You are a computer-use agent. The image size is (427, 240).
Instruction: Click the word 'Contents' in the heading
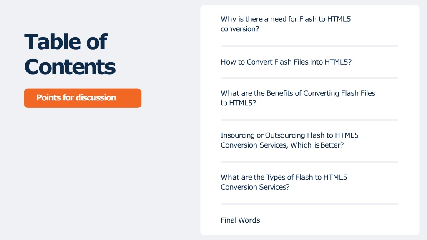[70, 67]
